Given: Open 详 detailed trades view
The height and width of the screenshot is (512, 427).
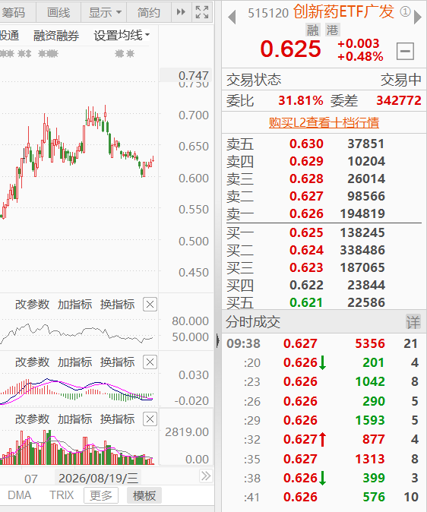Looking at the screenshot, I should click(x=413, y=322).
